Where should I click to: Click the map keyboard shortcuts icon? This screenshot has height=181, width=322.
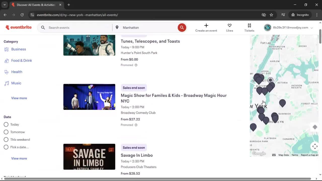[x=274, y=155]
